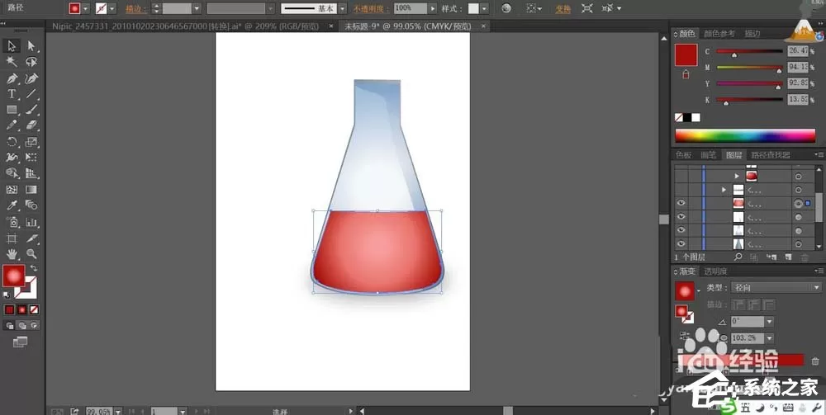Expand the red thumbnail sublayer
826x415 pixels.
coord(737,177)
